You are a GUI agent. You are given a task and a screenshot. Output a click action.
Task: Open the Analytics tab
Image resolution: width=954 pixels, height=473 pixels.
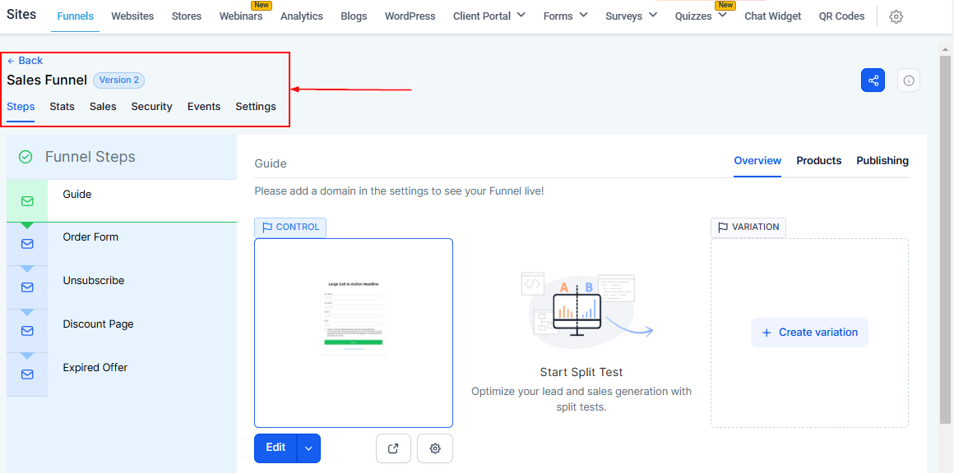[302, 16]
